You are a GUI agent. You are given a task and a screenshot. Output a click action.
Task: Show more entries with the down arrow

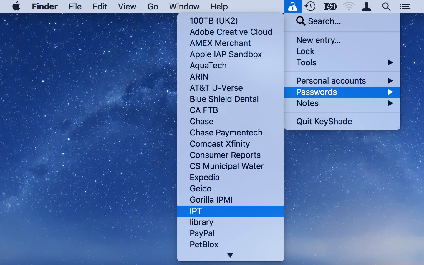tap(230, 255)
